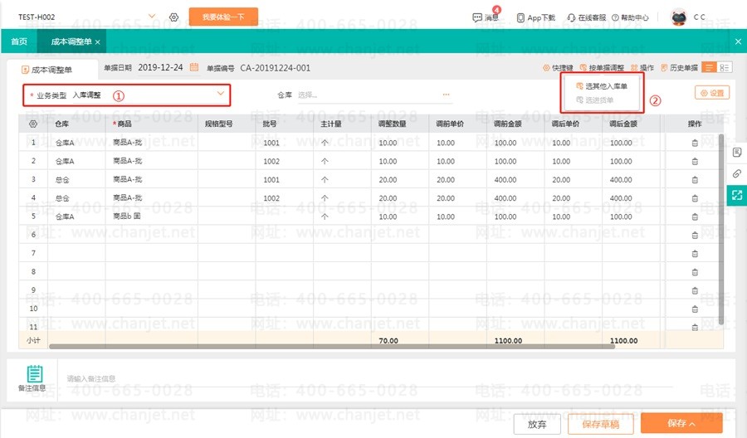Click the 备注信息 notepad icon

[34, 374]
